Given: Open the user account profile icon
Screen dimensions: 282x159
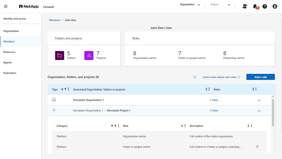Looking at the screenshot, I should [275, 6].
